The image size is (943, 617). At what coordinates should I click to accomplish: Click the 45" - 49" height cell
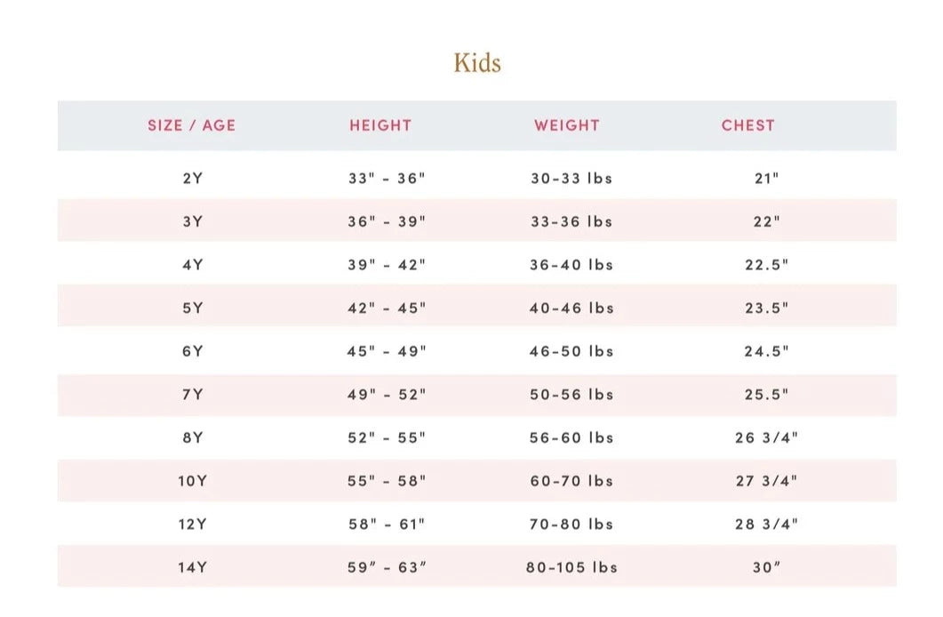point(387,351)
